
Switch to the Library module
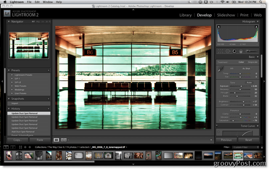[186, 15]
